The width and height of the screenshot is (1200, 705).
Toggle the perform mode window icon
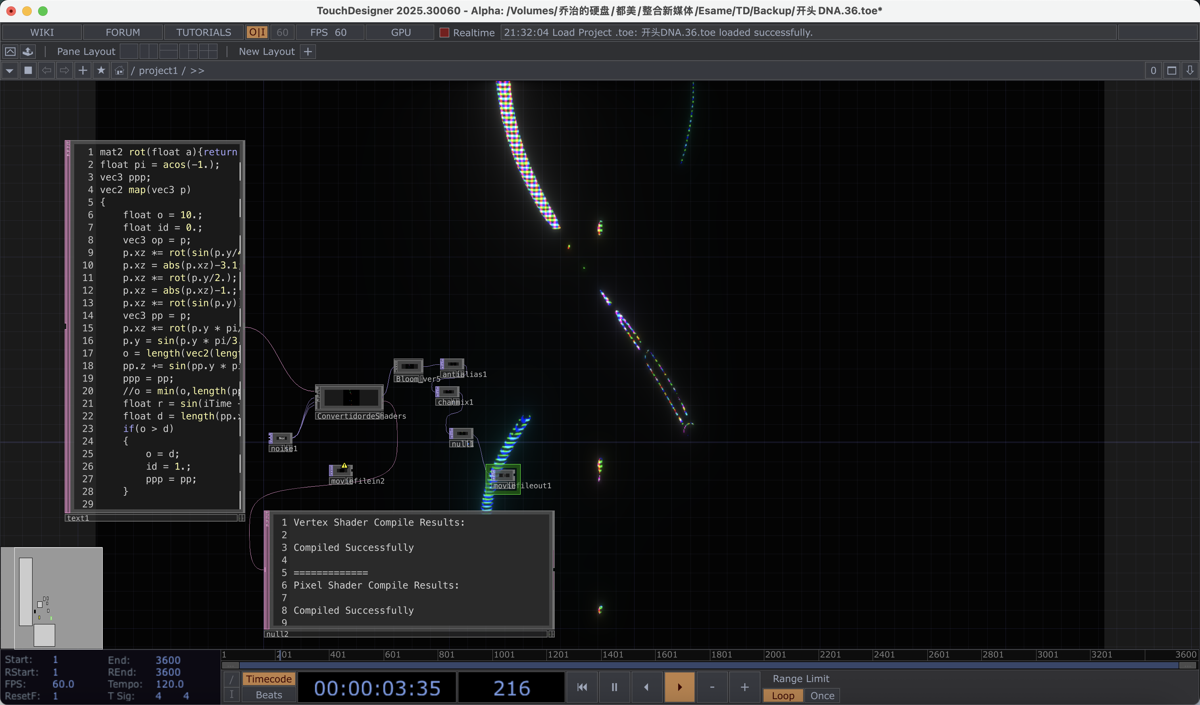10,52
